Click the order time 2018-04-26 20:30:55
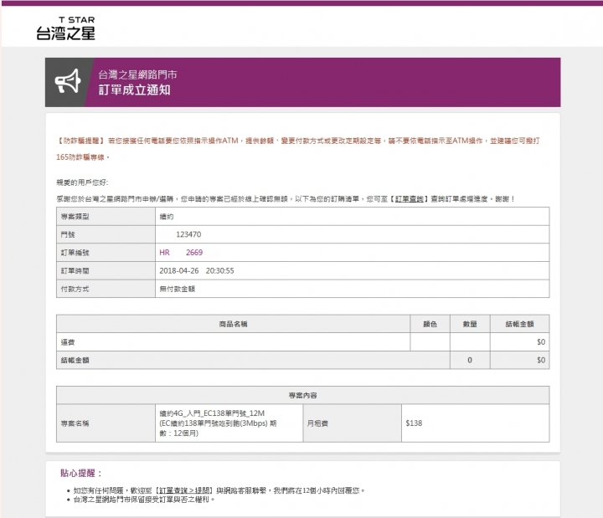603x518 pixels. tap(197, 270)
